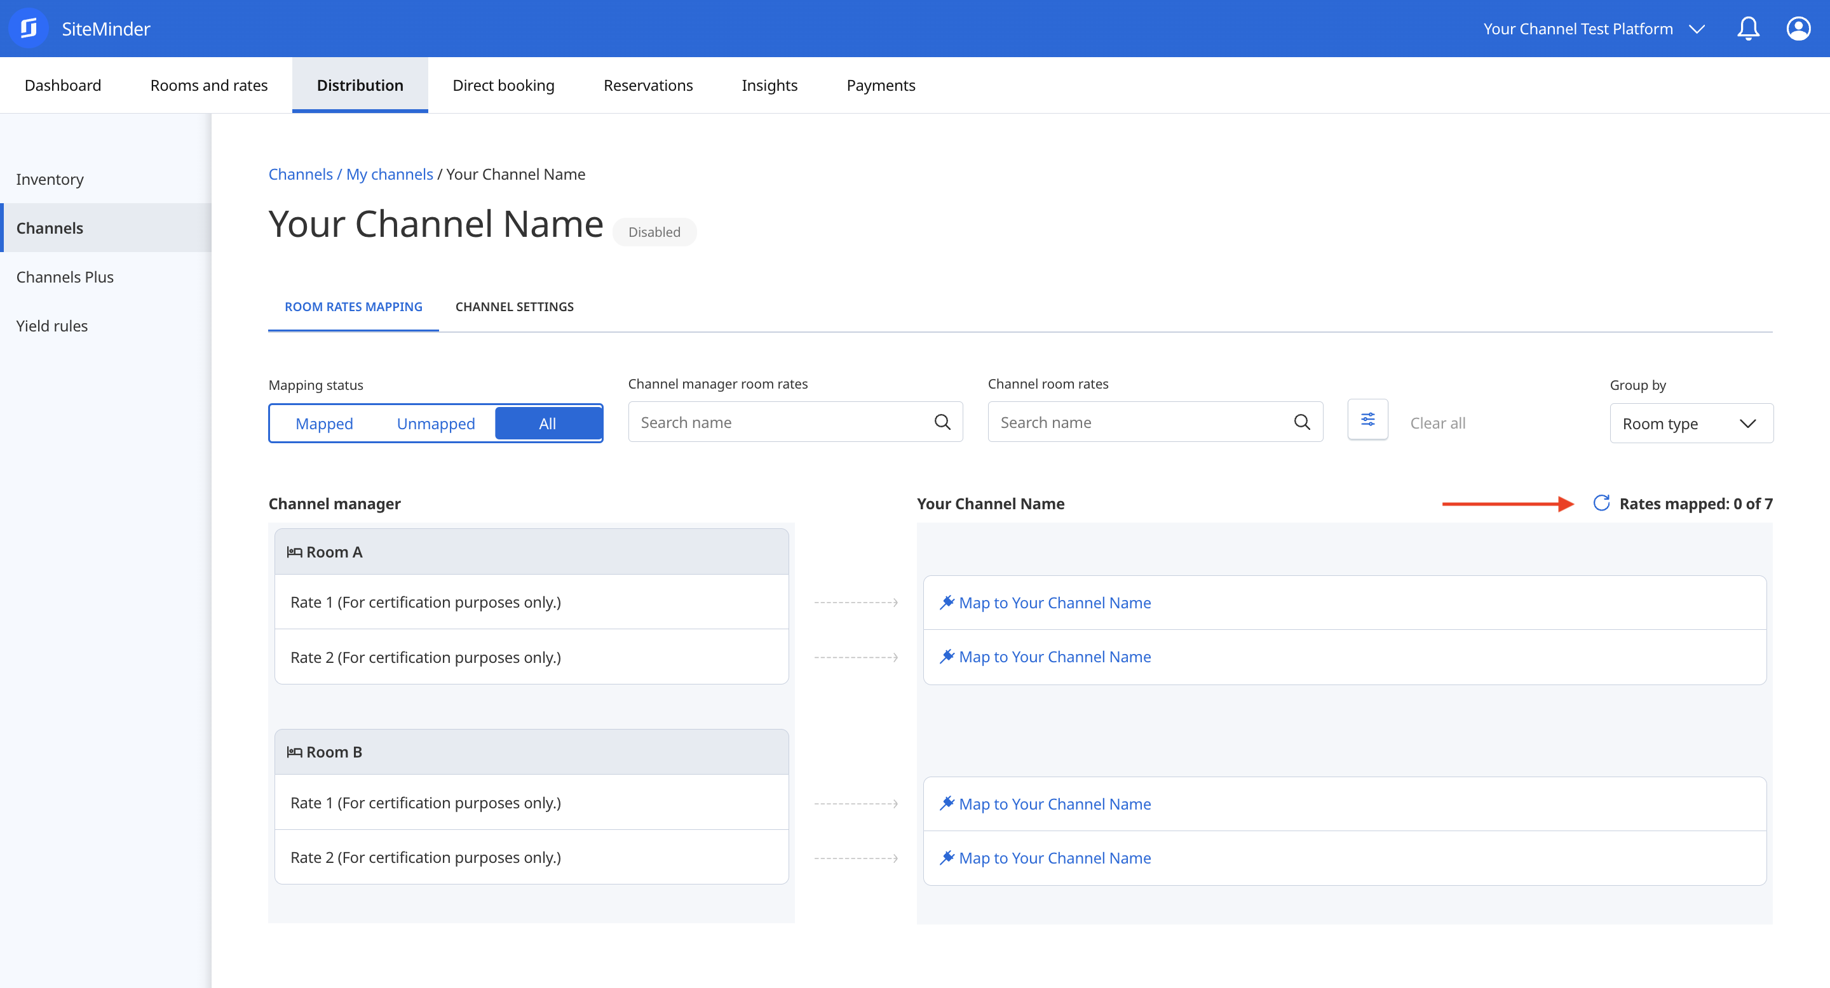Screen dimensions: 1830x988
Task: Open the advanced filters slider icon
Action: point(1367,420)
